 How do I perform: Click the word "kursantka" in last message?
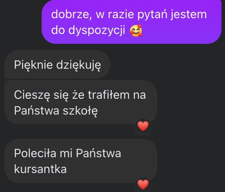point(40,169)
